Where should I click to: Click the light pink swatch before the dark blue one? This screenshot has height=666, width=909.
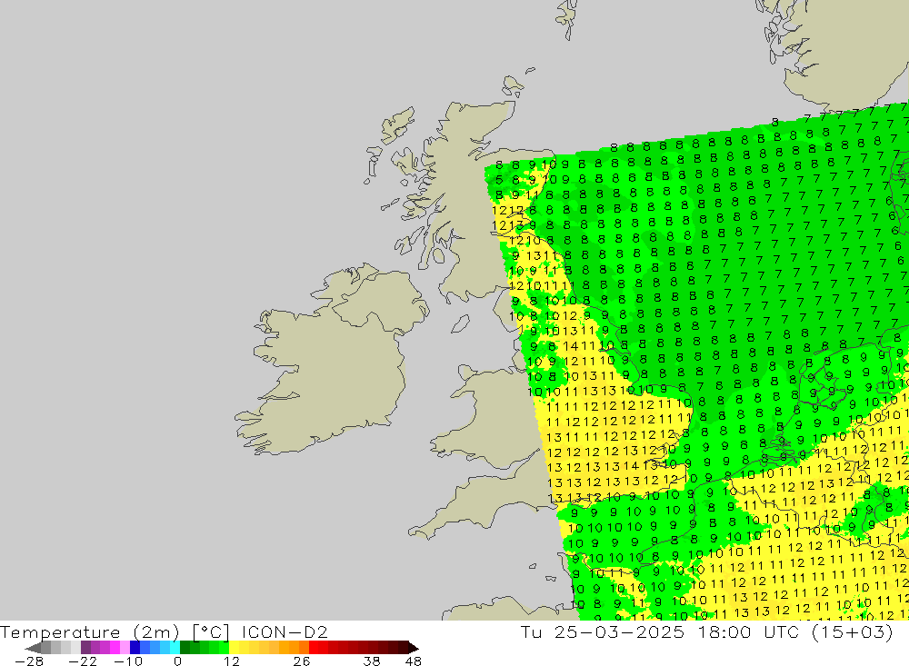(125, 648)
